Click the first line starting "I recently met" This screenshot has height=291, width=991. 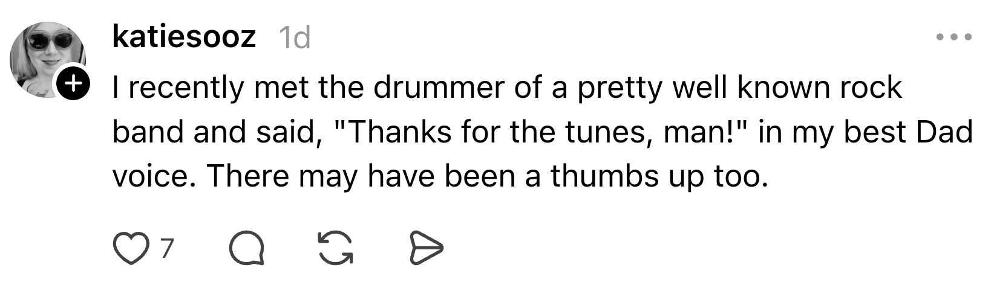(507, 88)
